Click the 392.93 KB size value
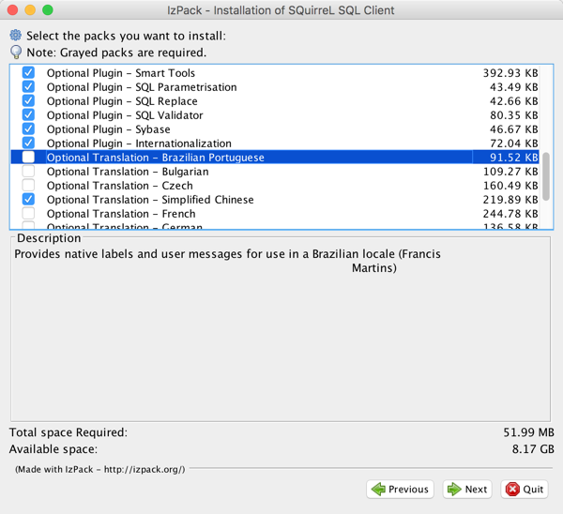This screenshot has width=563, height=514. pos(510,73)
